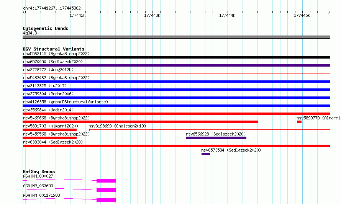Select magenta exon block of AGA|NM_001171988
The height and width of the screenshot is (204, 341).
tap(107, 200)
